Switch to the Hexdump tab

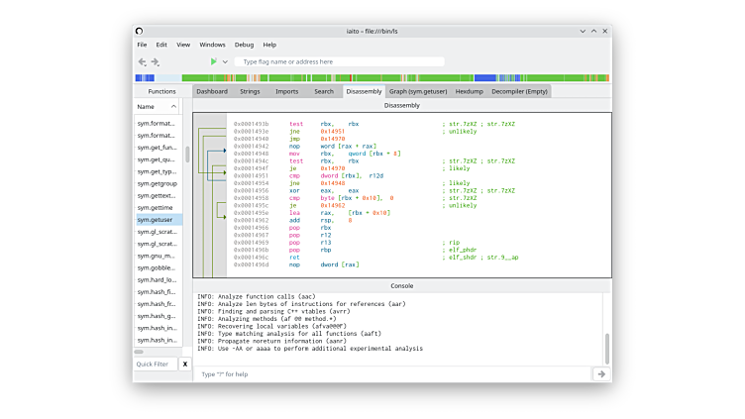click(x=469, y=91)
